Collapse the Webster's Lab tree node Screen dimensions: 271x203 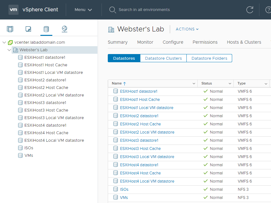(x=9, y=50)
